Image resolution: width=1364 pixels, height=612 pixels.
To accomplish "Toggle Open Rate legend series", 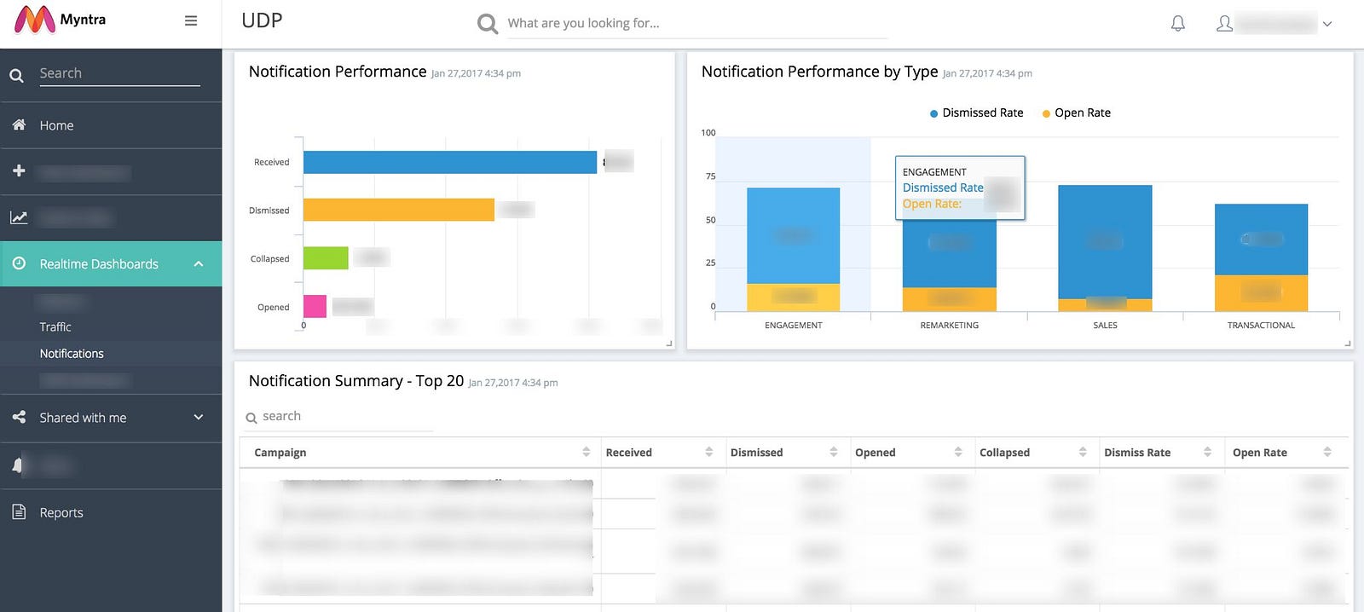I will (x=1077, y=113).
